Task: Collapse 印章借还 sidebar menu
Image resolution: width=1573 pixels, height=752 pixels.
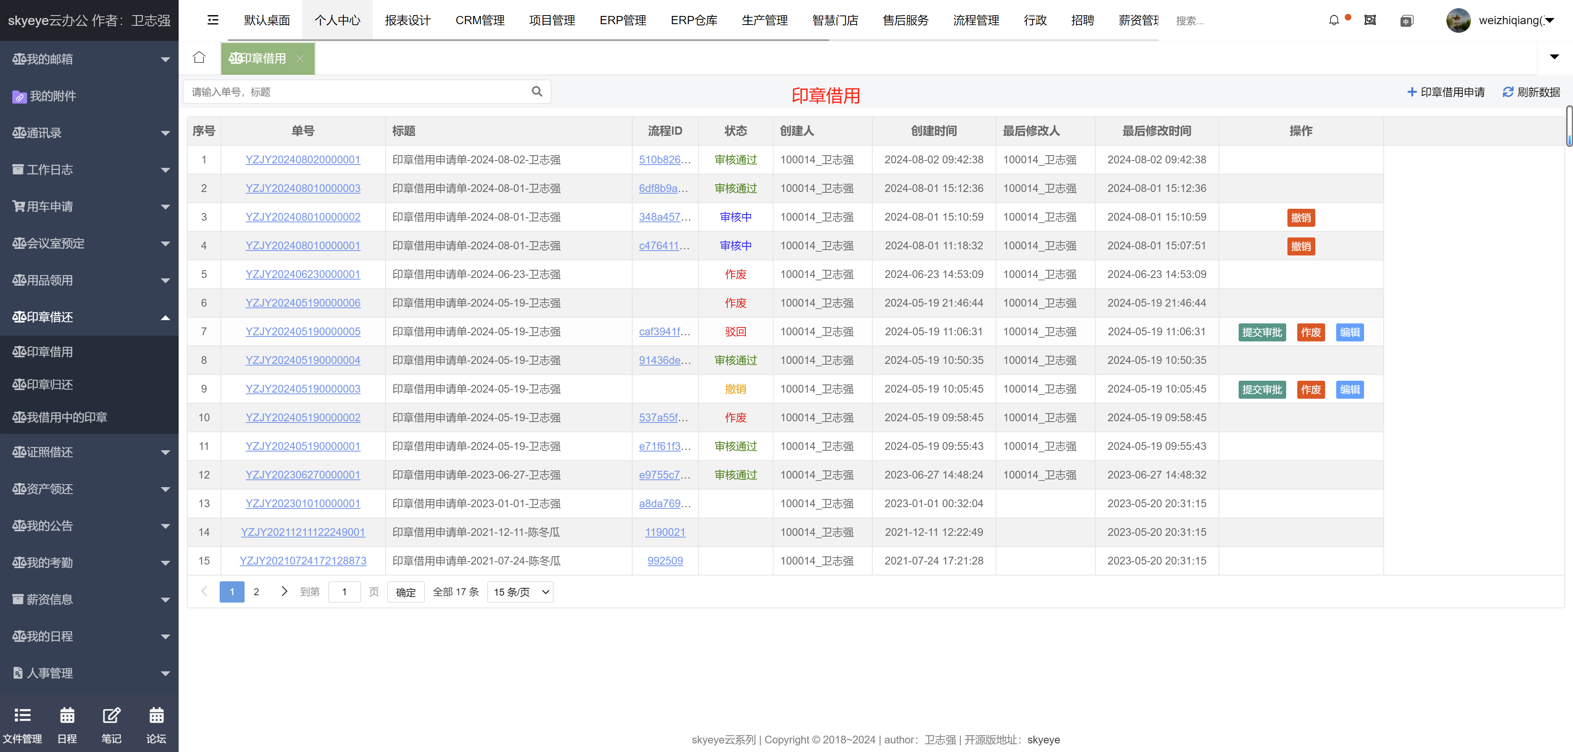Action: (x=89, y=317)
